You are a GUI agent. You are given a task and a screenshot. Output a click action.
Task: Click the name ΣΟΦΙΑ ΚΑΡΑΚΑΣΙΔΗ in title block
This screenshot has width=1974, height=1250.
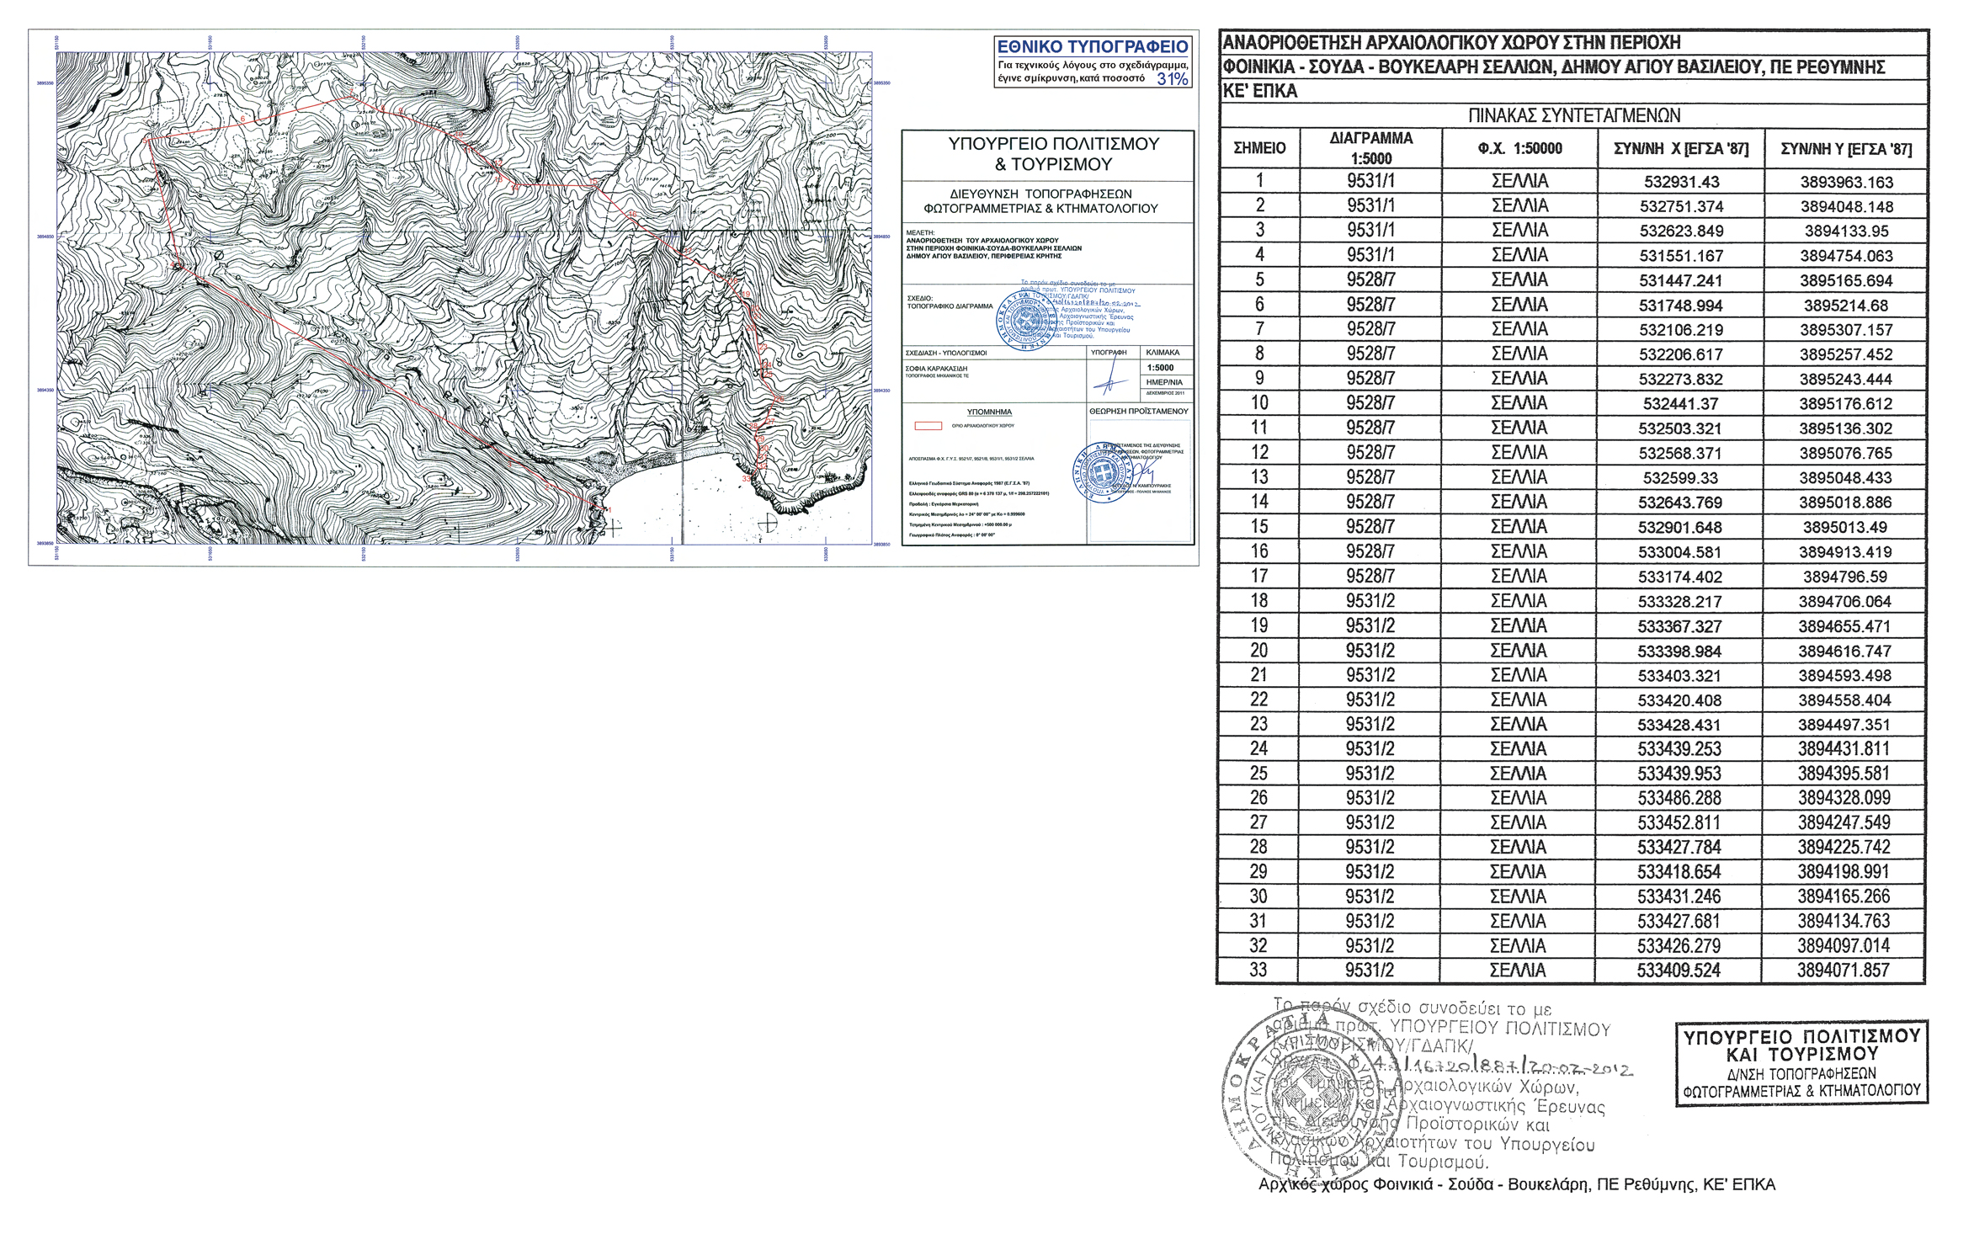(x=936, y=369)
